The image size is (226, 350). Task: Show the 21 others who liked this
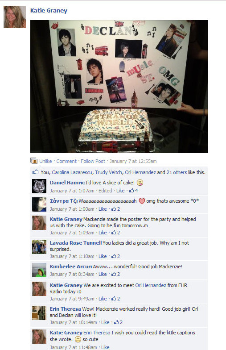click(x=177, y=172)
